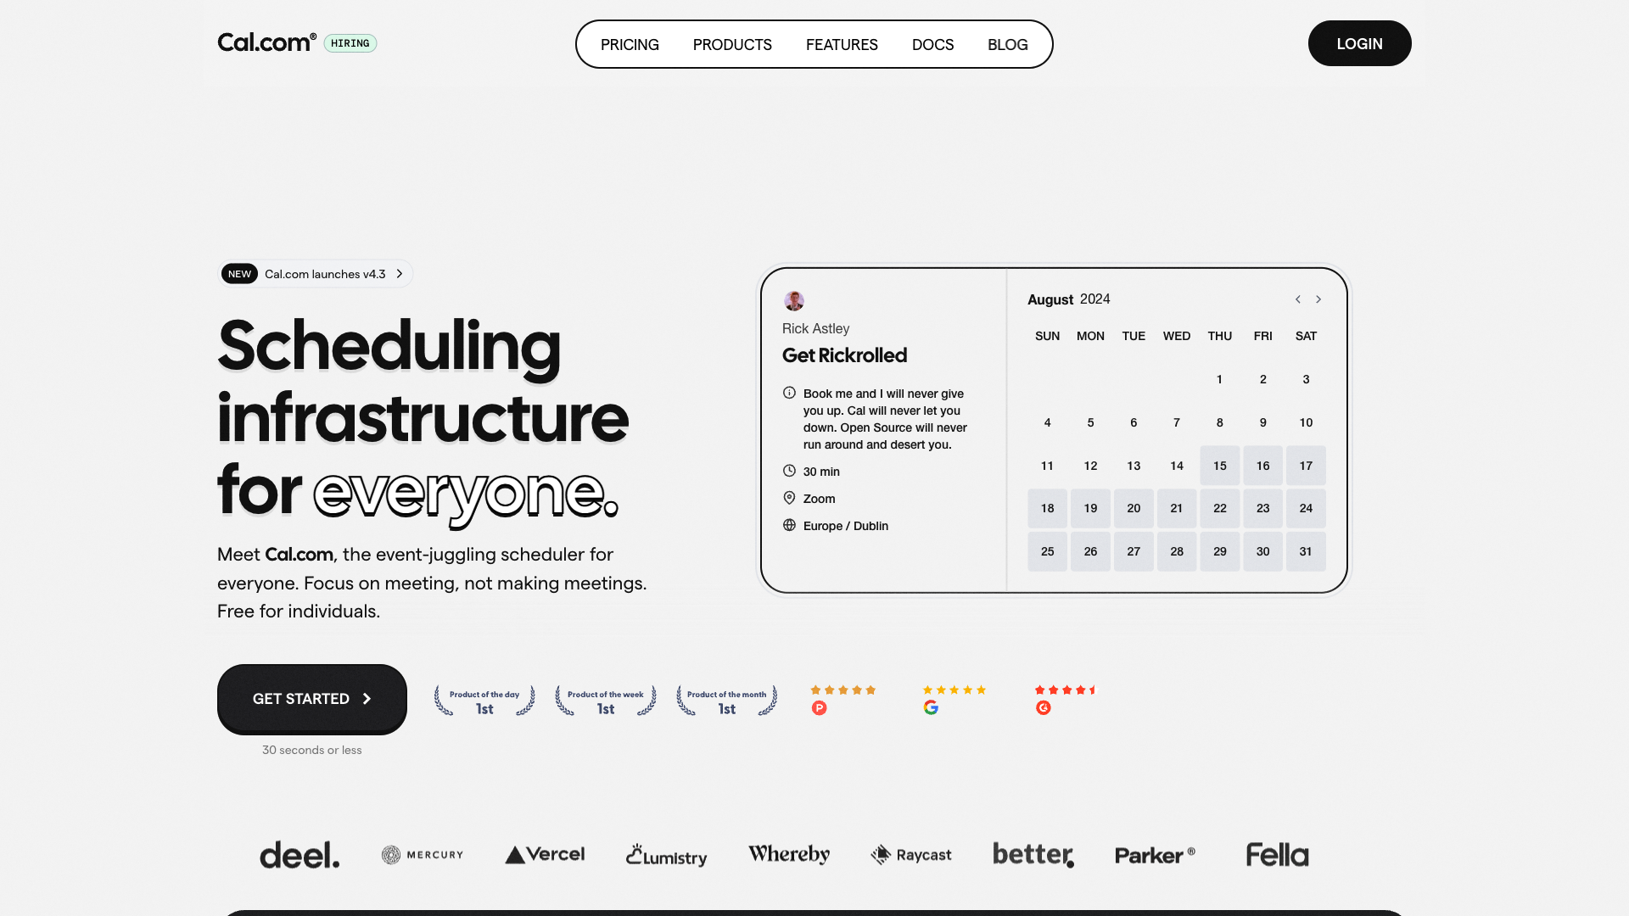Image resolution: width=1629 pixels, height=916 pixels.
Task: Click the location pin icon next to Zoom
Action: [789, 498]
